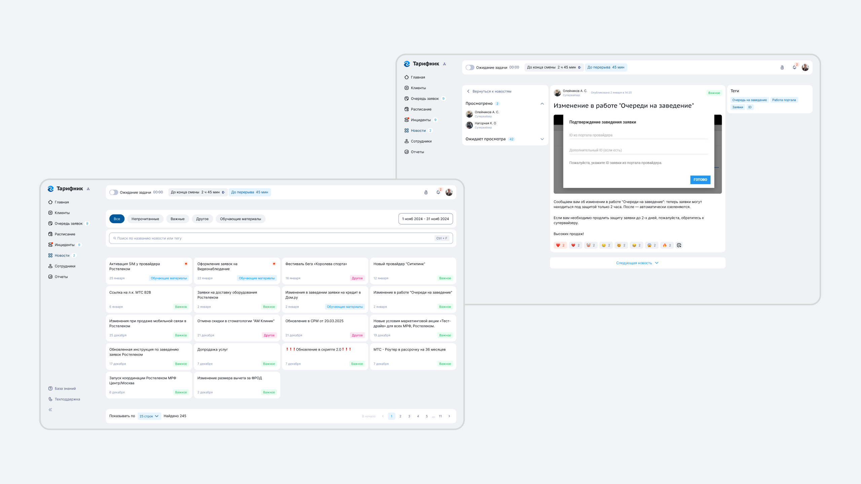Expand the Ожидает просмотра section
The width and height of the screenshot is (861, 484).
(542, 139)
